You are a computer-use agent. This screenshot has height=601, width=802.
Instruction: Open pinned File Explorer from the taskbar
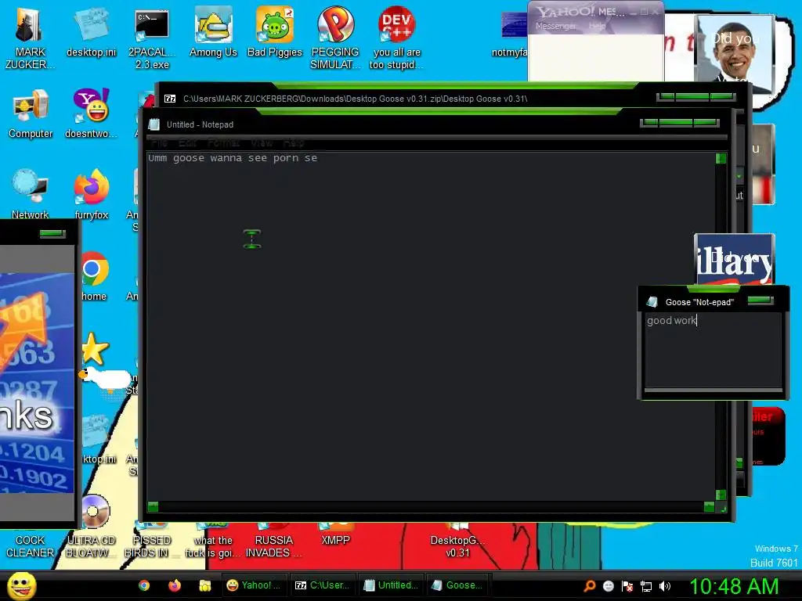pos(205,585)
